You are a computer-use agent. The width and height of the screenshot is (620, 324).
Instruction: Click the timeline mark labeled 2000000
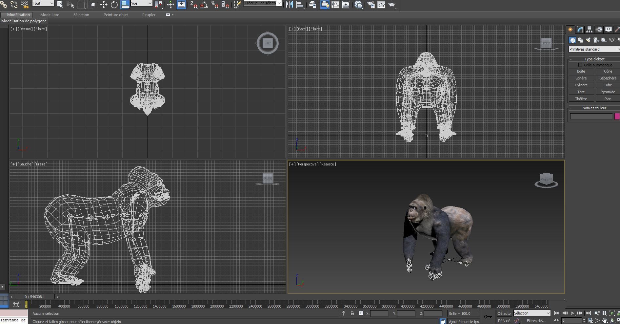217,306
